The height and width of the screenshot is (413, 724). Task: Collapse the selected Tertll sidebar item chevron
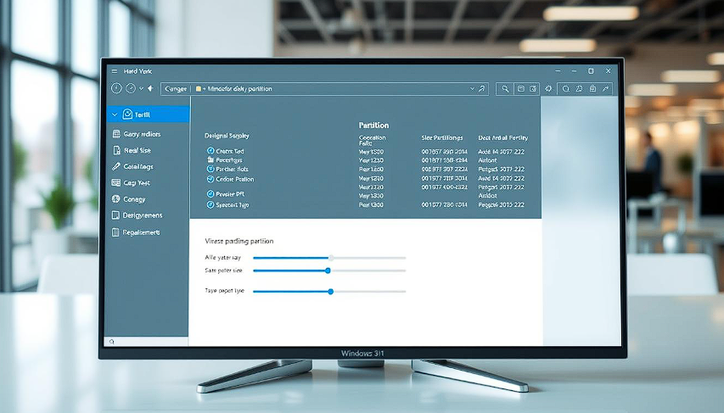coord(115,114)
